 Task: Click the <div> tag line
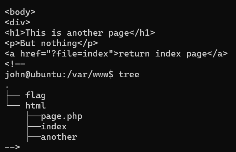pyautogui.click(x=17, y=22)
